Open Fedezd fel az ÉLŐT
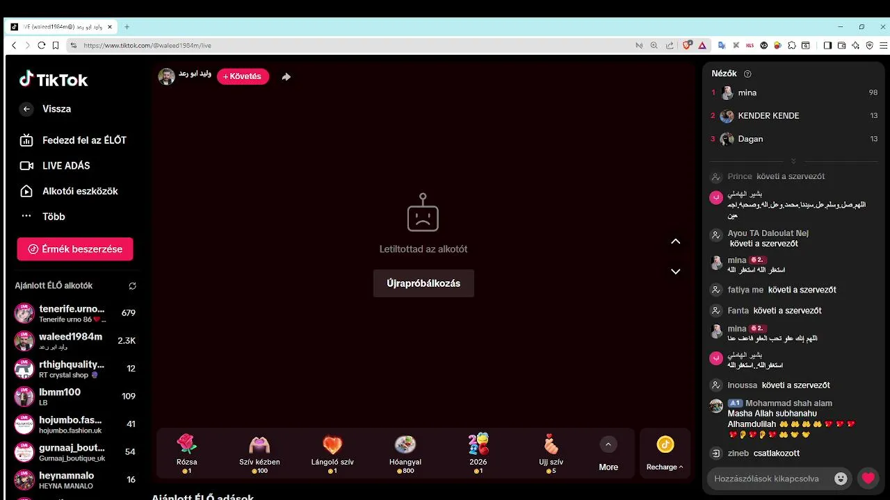 [75, 140]
